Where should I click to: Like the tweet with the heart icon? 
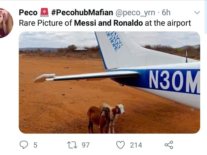(120, 145)
